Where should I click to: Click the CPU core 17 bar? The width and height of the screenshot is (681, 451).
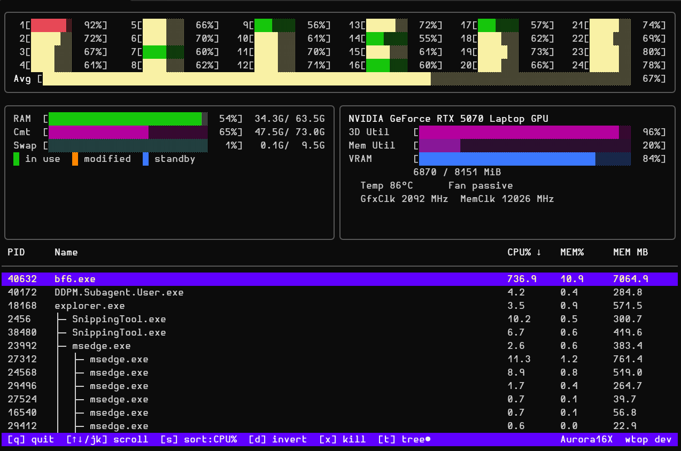(x=499, y=25)
